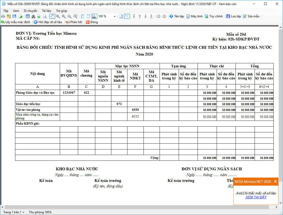Click the Phần KBNN ghi: label

[x=28, y=124]
